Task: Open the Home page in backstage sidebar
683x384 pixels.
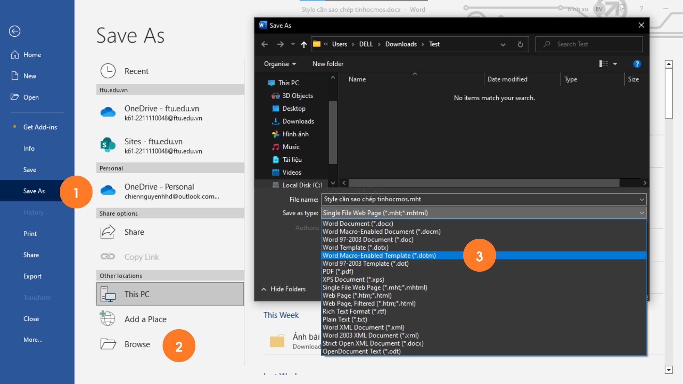Action: tap(26, 55)
